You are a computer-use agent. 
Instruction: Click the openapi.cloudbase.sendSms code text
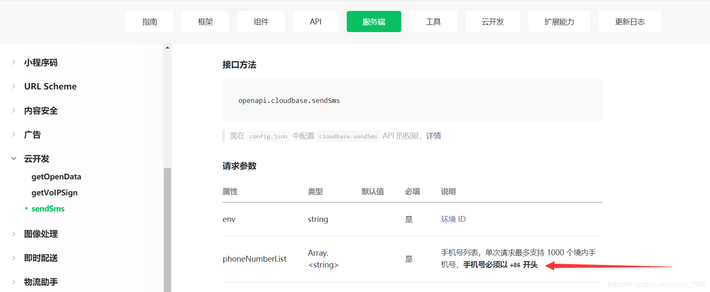click(x=289, y=100)
